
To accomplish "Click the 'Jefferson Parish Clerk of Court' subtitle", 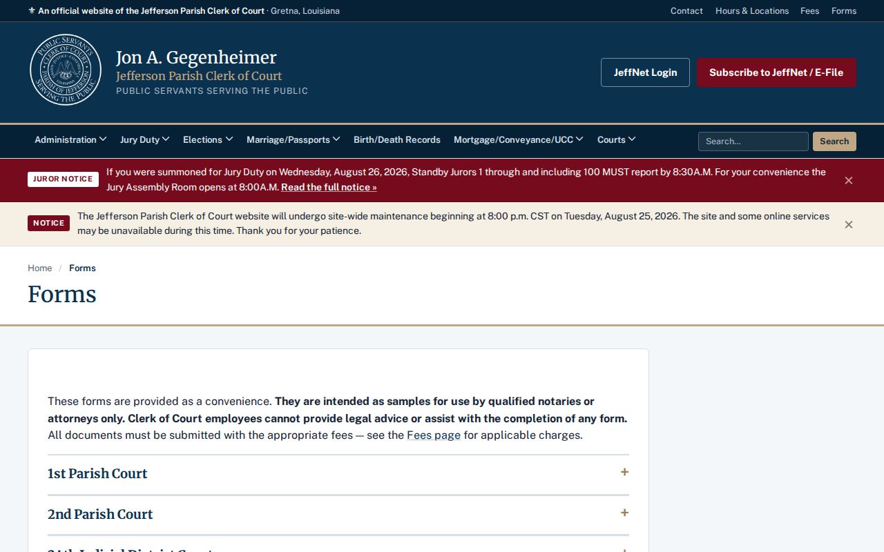I will 199,76.
